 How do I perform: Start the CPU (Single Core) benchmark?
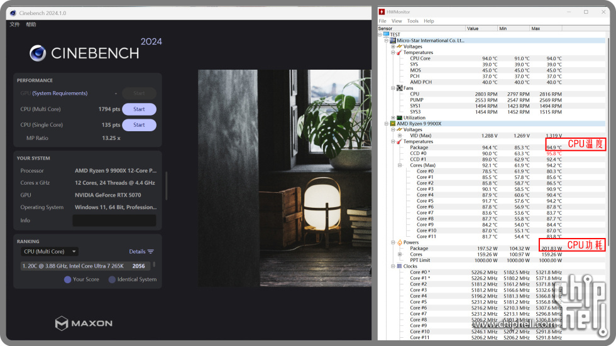(x=139, y=125)
